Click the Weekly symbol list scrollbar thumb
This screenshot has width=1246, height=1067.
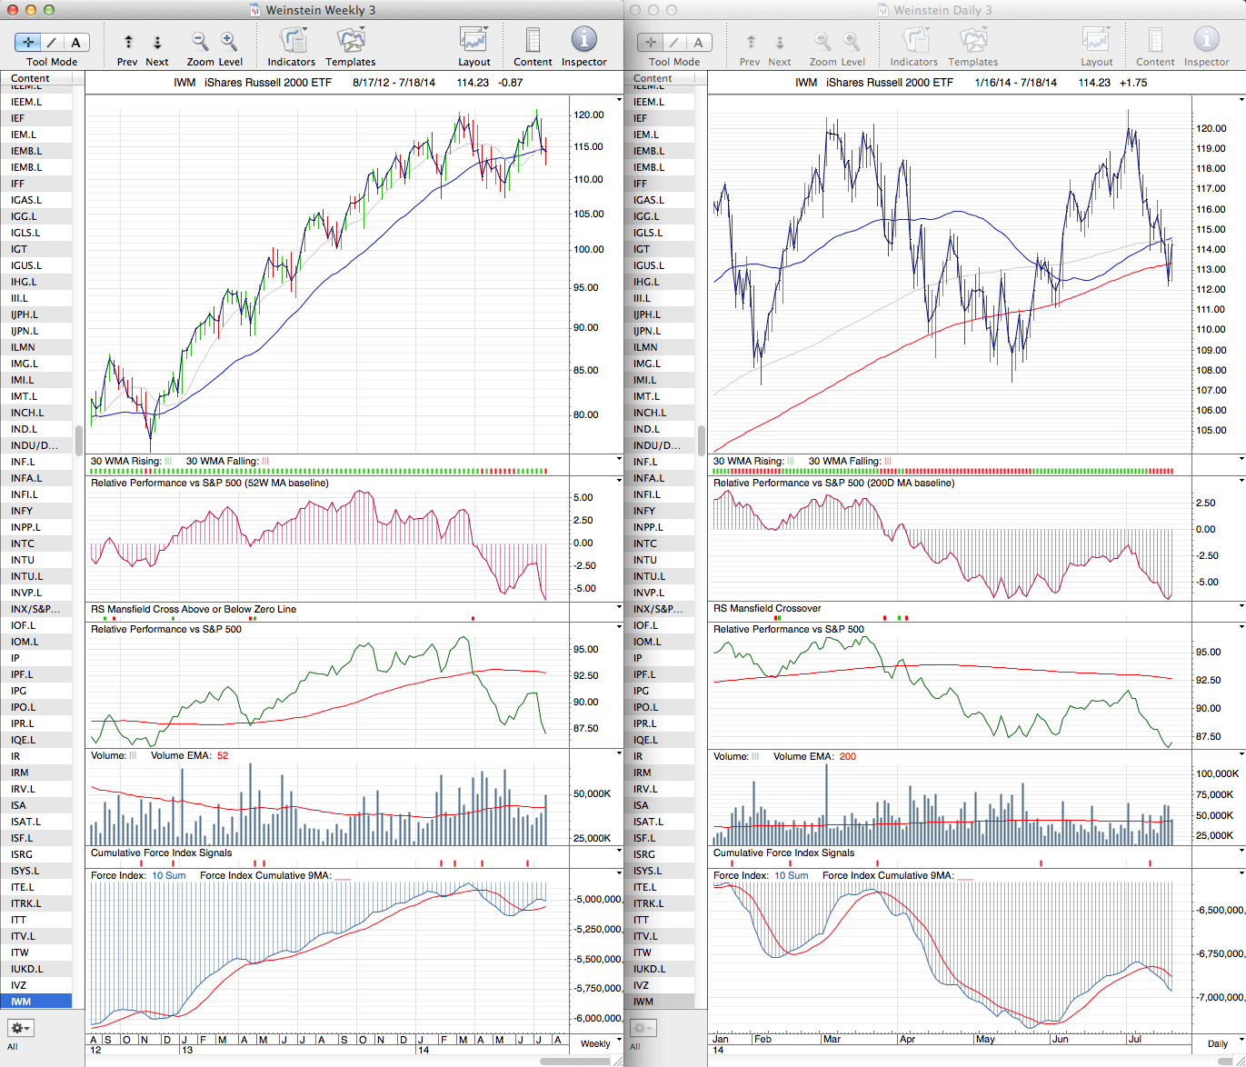tap(79, 440)
